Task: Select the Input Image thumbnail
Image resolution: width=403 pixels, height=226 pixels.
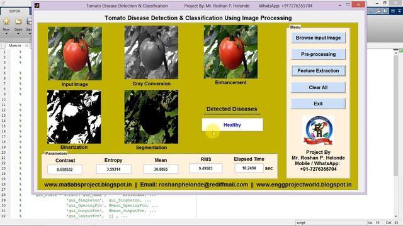Action: coord(75,53)
